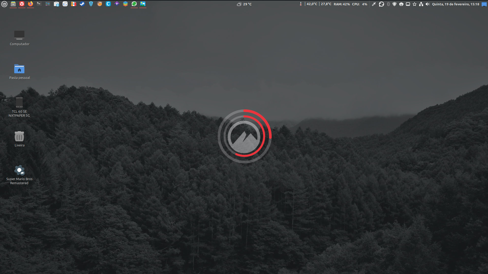Image resolution: width=488 pixels, height=274 pixels.
Task: Open Firefox from the panel
Action: point(30,4)
